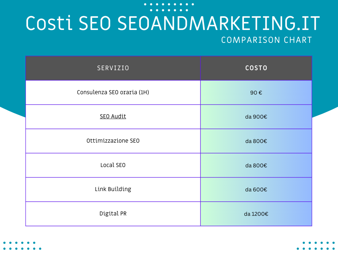Click the Link Building service cell
This screenshot has height=253, width=338.
113,189
